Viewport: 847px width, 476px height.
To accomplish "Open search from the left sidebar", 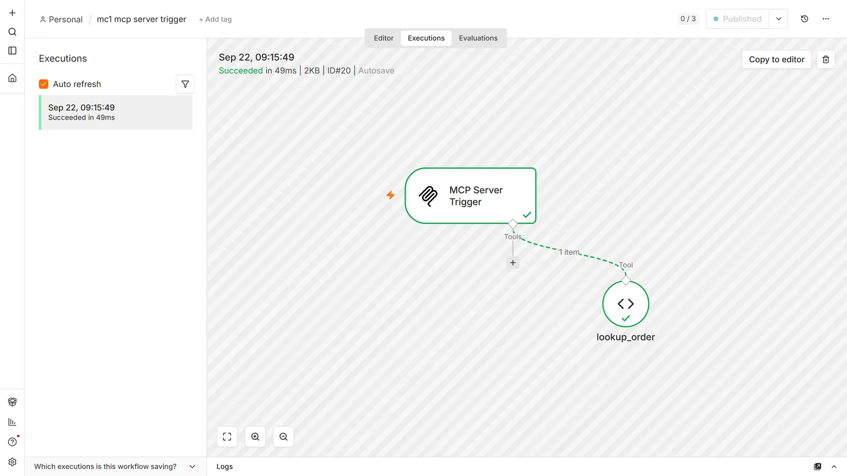I will (12, 32).
